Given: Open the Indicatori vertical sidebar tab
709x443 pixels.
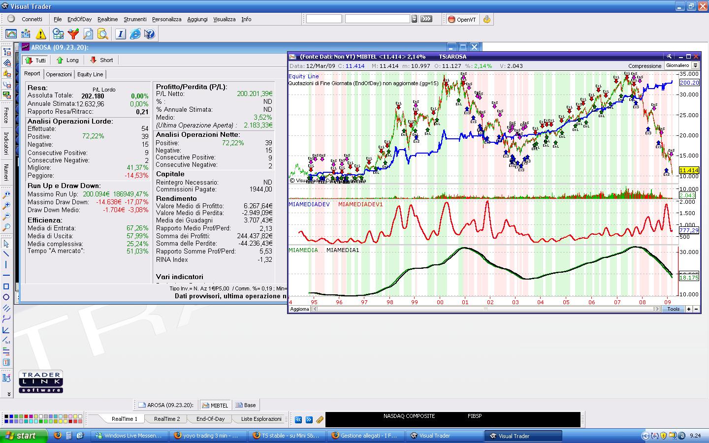Looking at the screenshot, I should (6, 143).
